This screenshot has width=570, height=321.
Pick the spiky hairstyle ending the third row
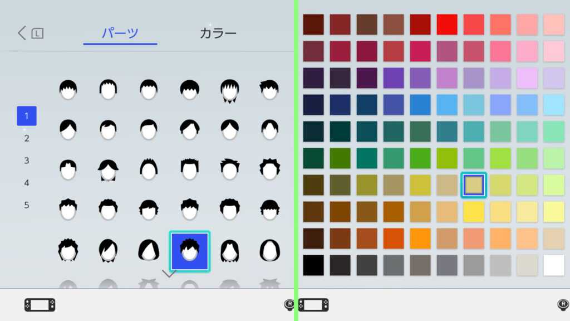pos(270,169)
